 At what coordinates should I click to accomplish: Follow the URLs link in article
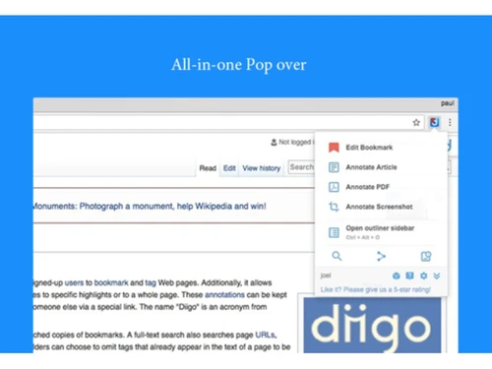pyautogui.click(x=266, y=335)
